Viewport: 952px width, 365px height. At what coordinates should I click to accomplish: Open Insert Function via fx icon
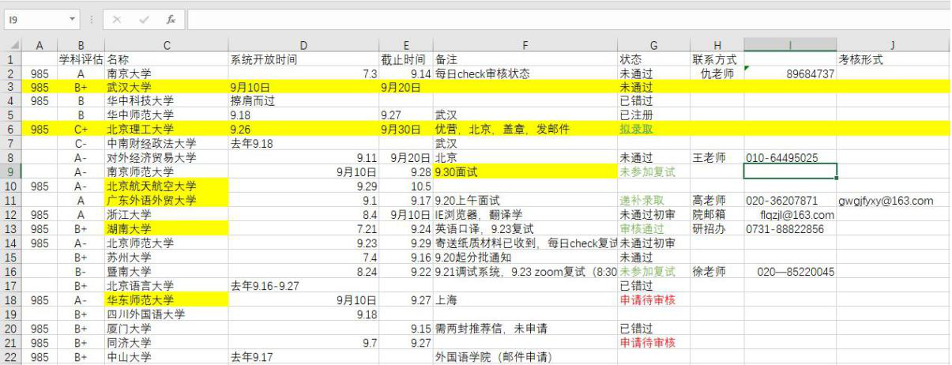[171, 18]
